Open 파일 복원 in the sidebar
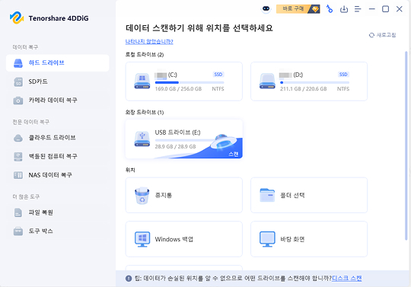 click(x=57, y=212)
